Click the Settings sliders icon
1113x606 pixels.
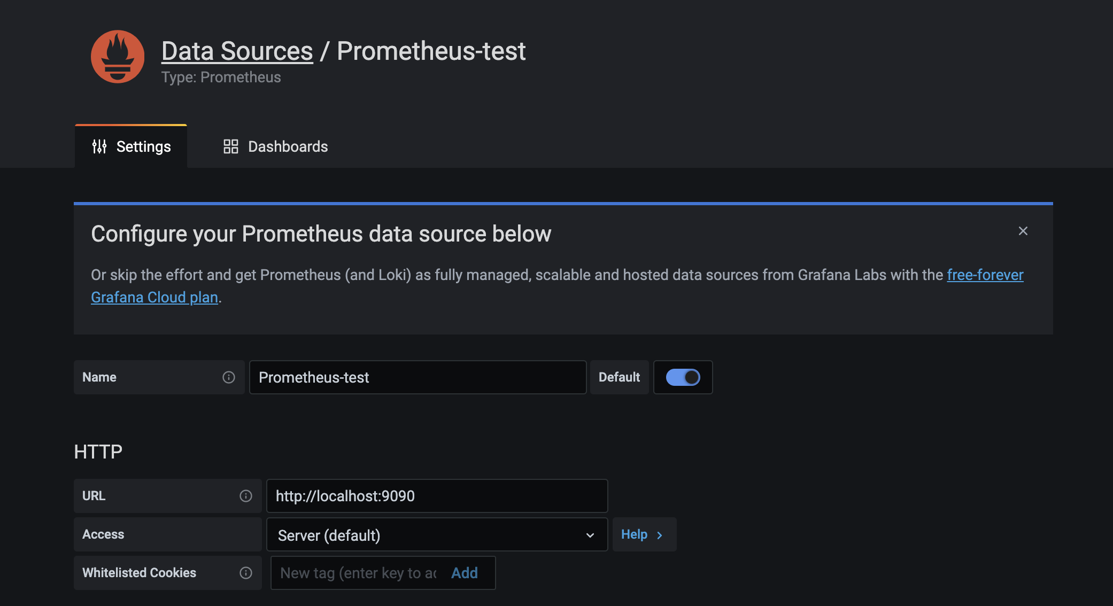(x=99, y=146)
